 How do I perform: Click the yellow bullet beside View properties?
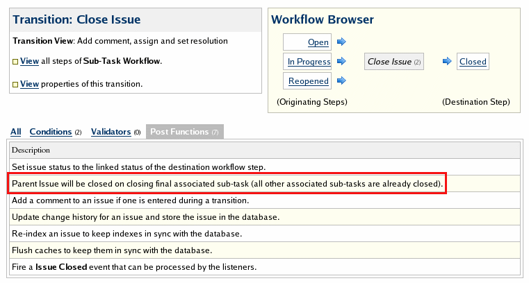15,85
